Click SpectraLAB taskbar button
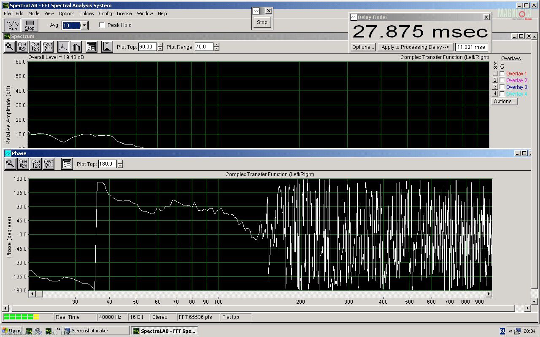This screenshot has height=337, width=540. point(164,331)
